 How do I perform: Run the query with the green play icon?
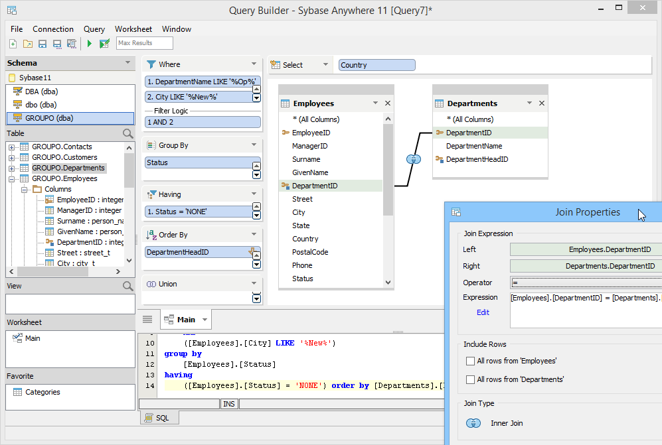pyautogui.click(x=89, y=44)
